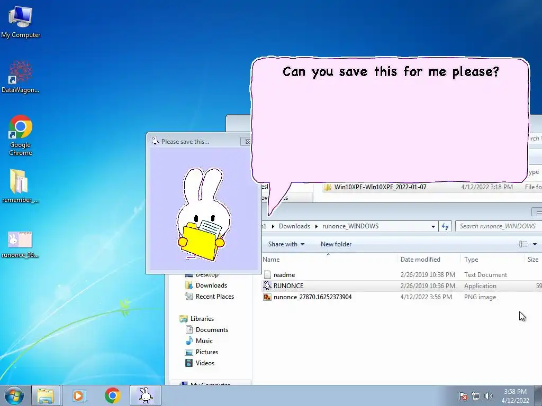Click the PNG file's image icon
Image resolution: width=542 pixels, height=406 pixels.
point(267,297)
